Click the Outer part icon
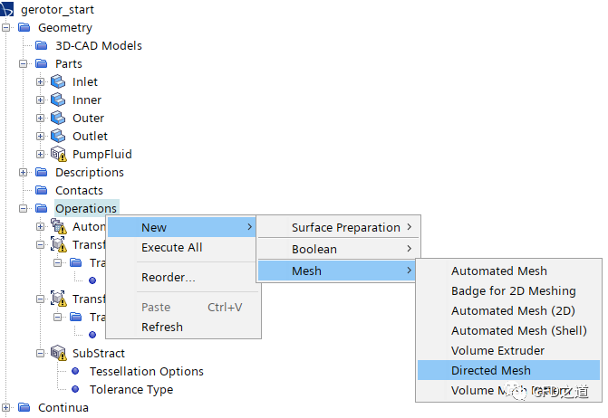 58,119
